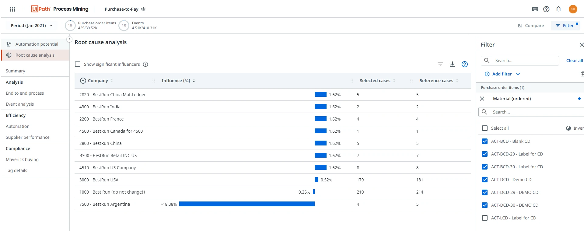Click the Company column drag handle

point(154,81)
